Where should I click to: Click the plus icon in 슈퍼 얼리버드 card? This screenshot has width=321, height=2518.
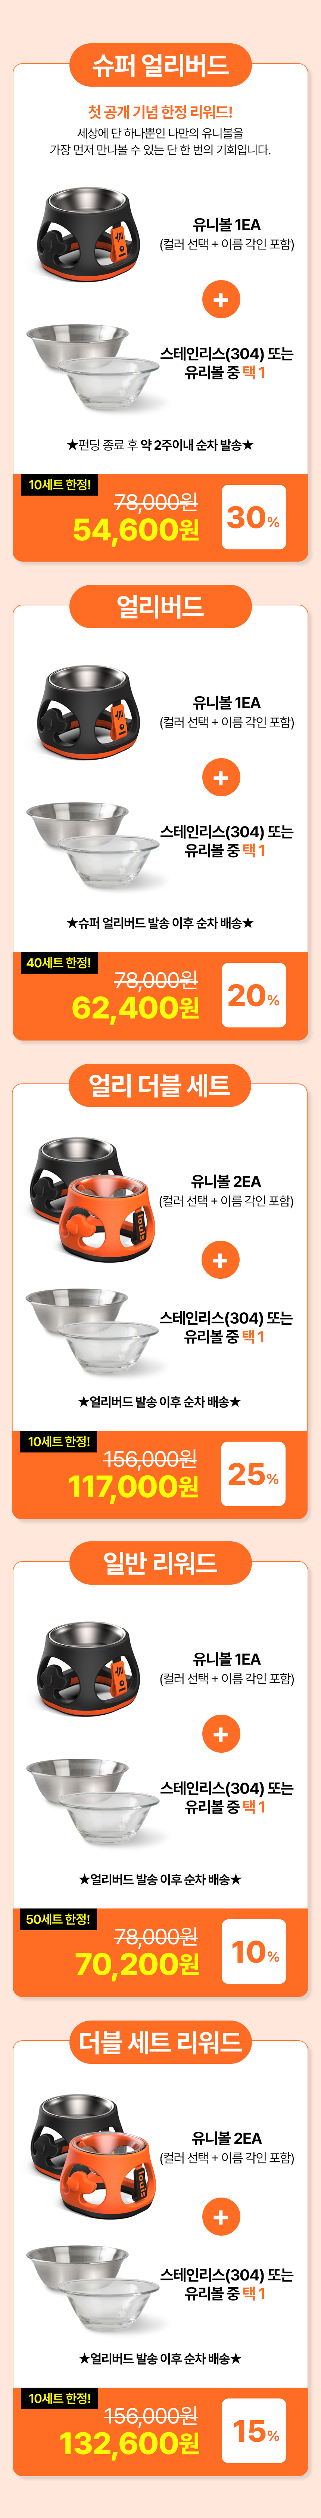(221, 299)
